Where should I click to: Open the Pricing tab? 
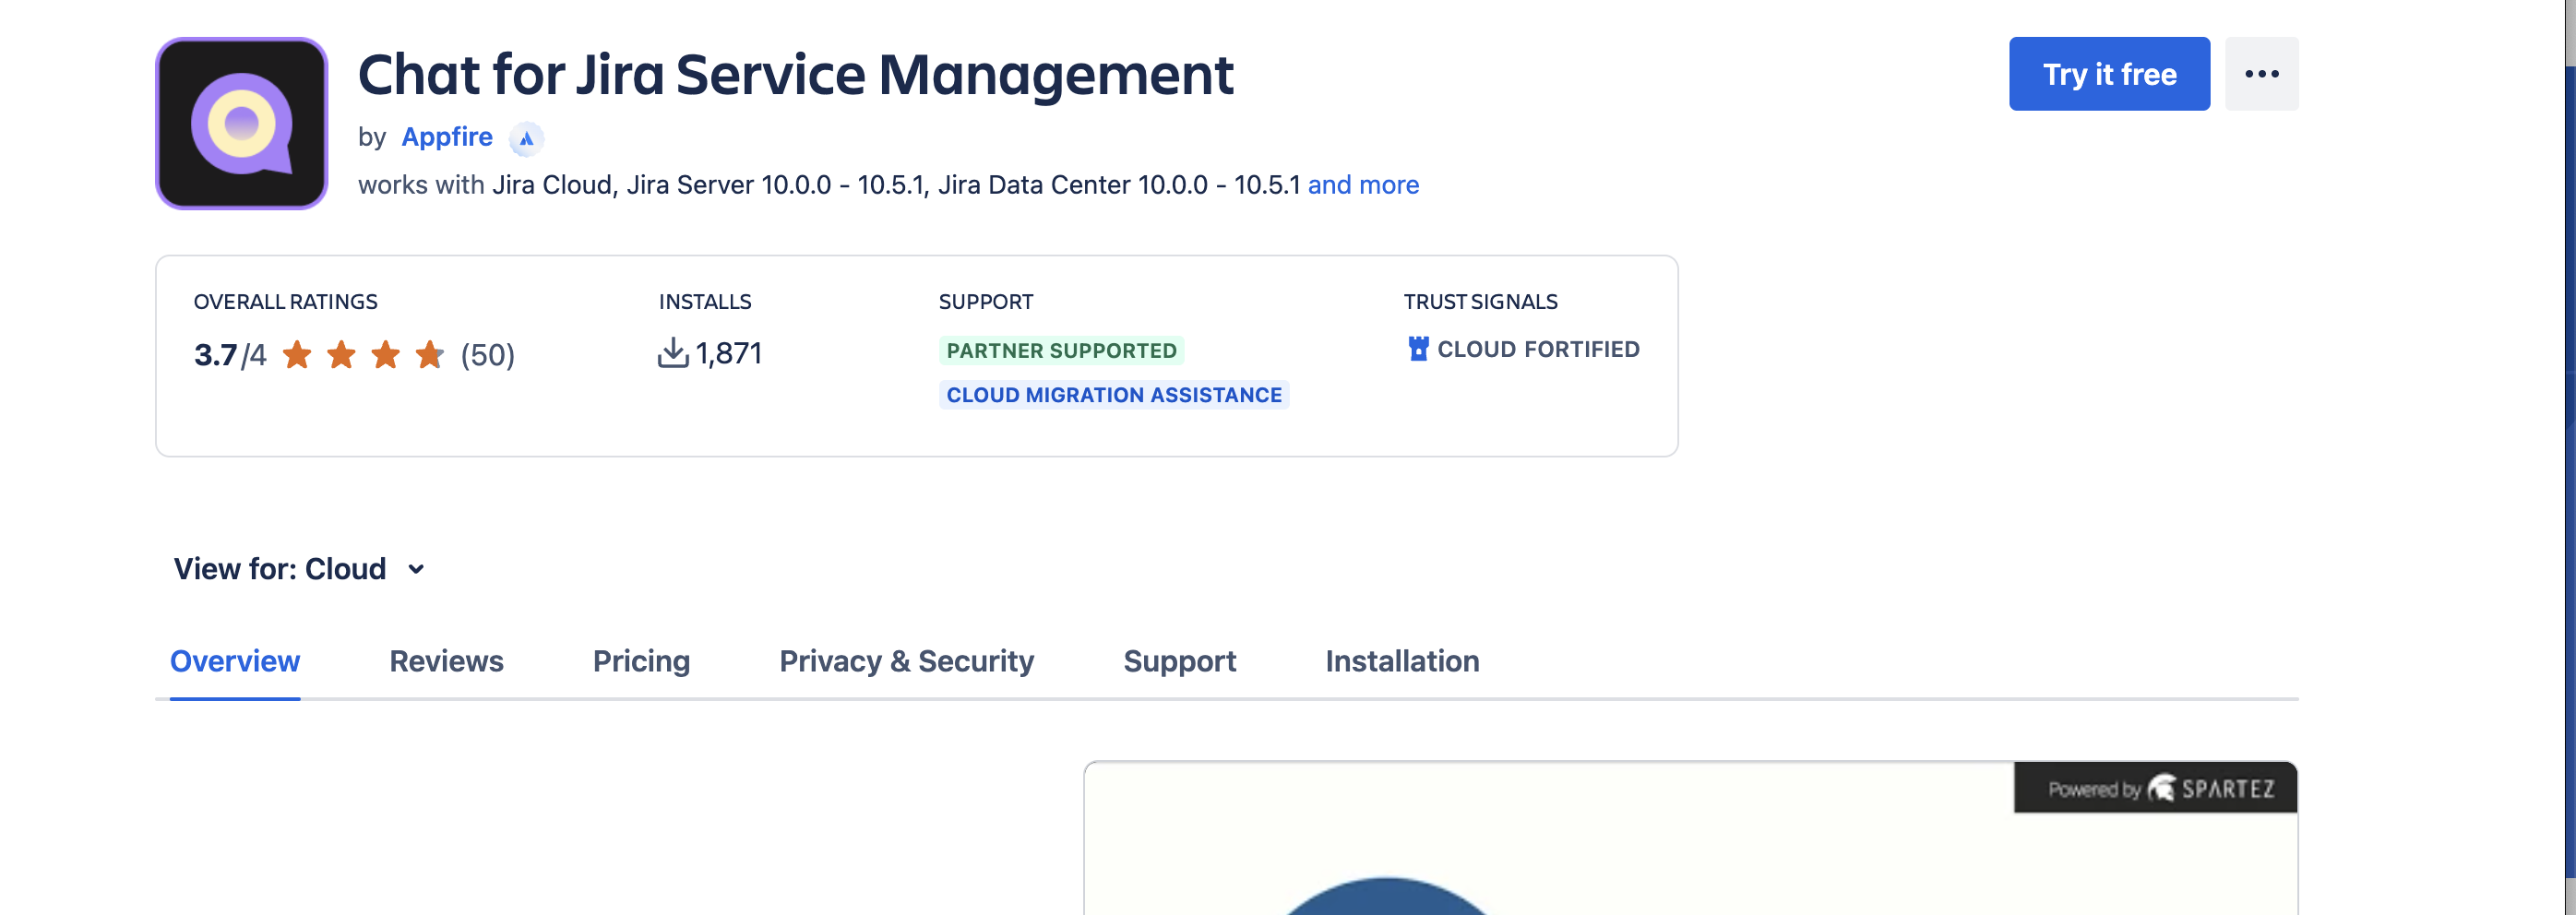641,661
